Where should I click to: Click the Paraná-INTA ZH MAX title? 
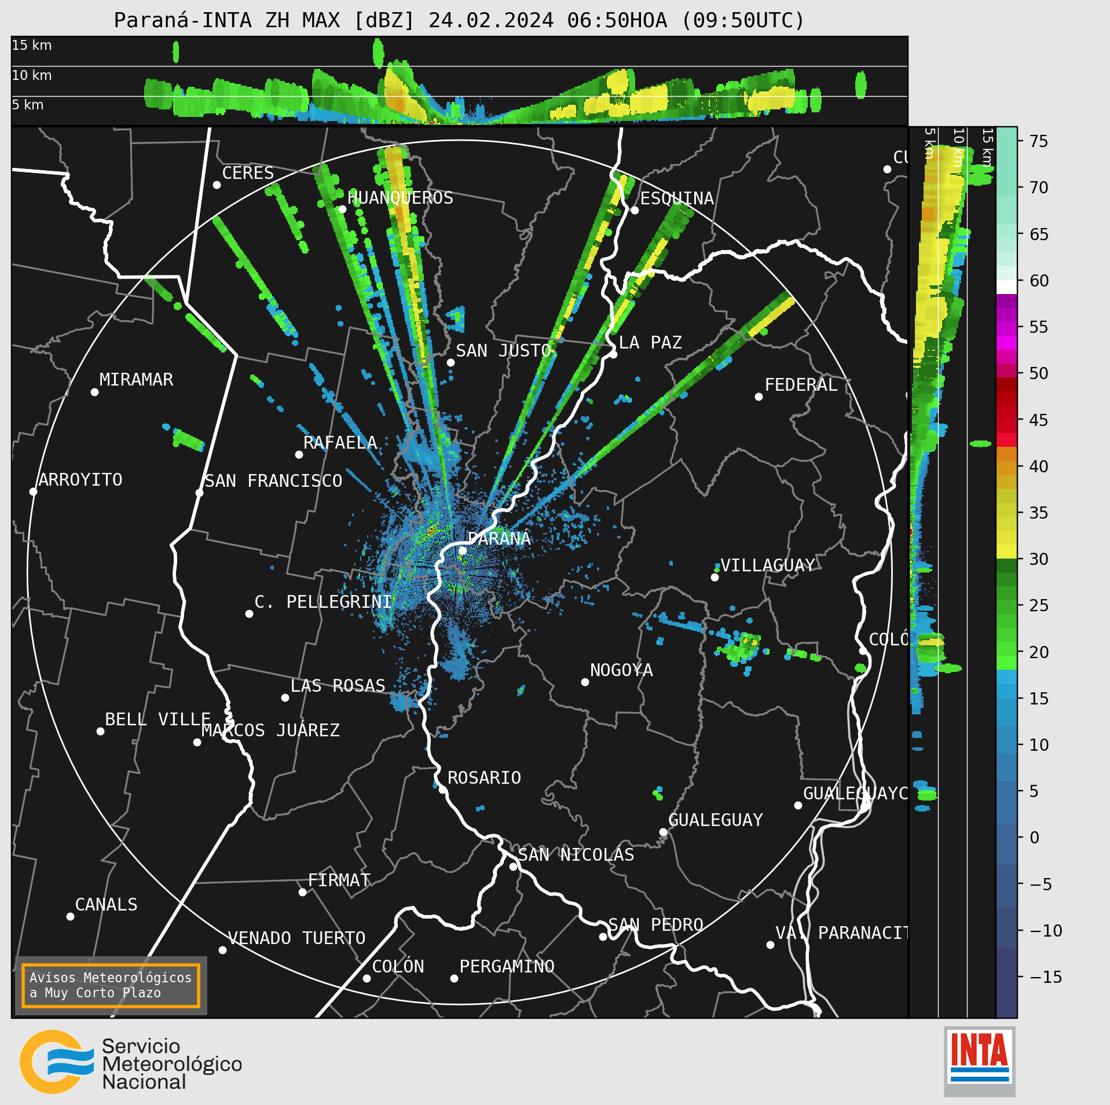[x=459, y=20]
